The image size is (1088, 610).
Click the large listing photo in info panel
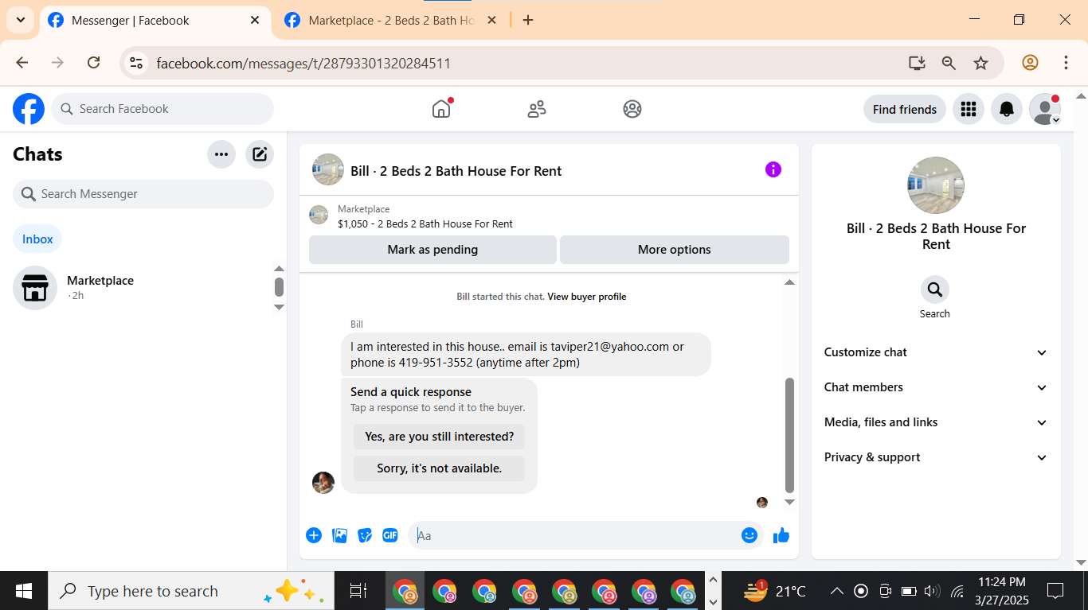click(936, 185)
